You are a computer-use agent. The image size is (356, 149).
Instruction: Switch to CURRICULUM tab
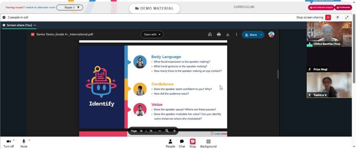tap(244, 7)
